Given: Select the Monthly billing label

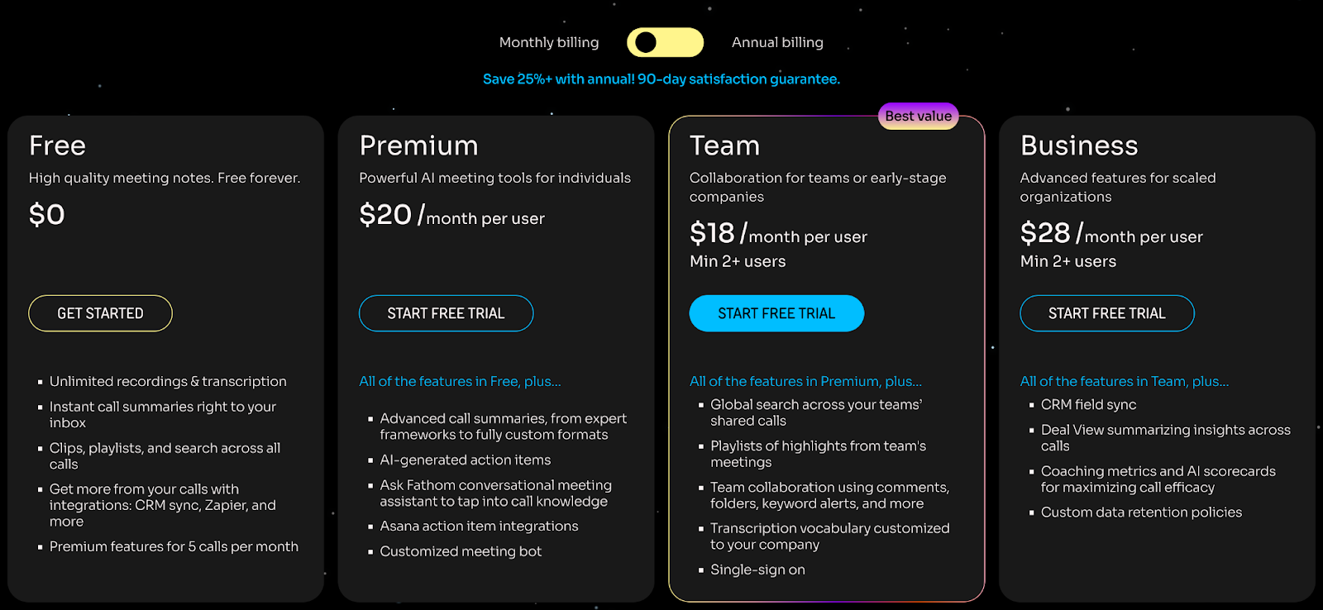Looking at the screenshot, I should (549, 42).
